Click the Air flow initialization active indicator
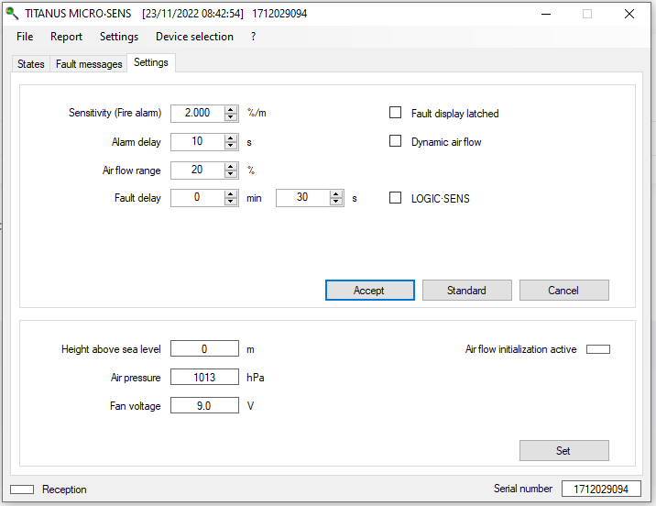The height and width of the screenshot is (506, 656). coord(598,349)
